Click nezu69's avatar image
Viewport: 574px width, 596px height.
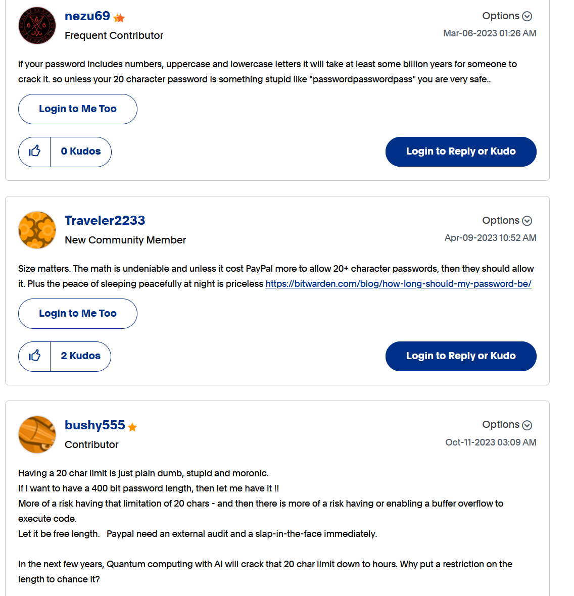[x=37, y=25]
